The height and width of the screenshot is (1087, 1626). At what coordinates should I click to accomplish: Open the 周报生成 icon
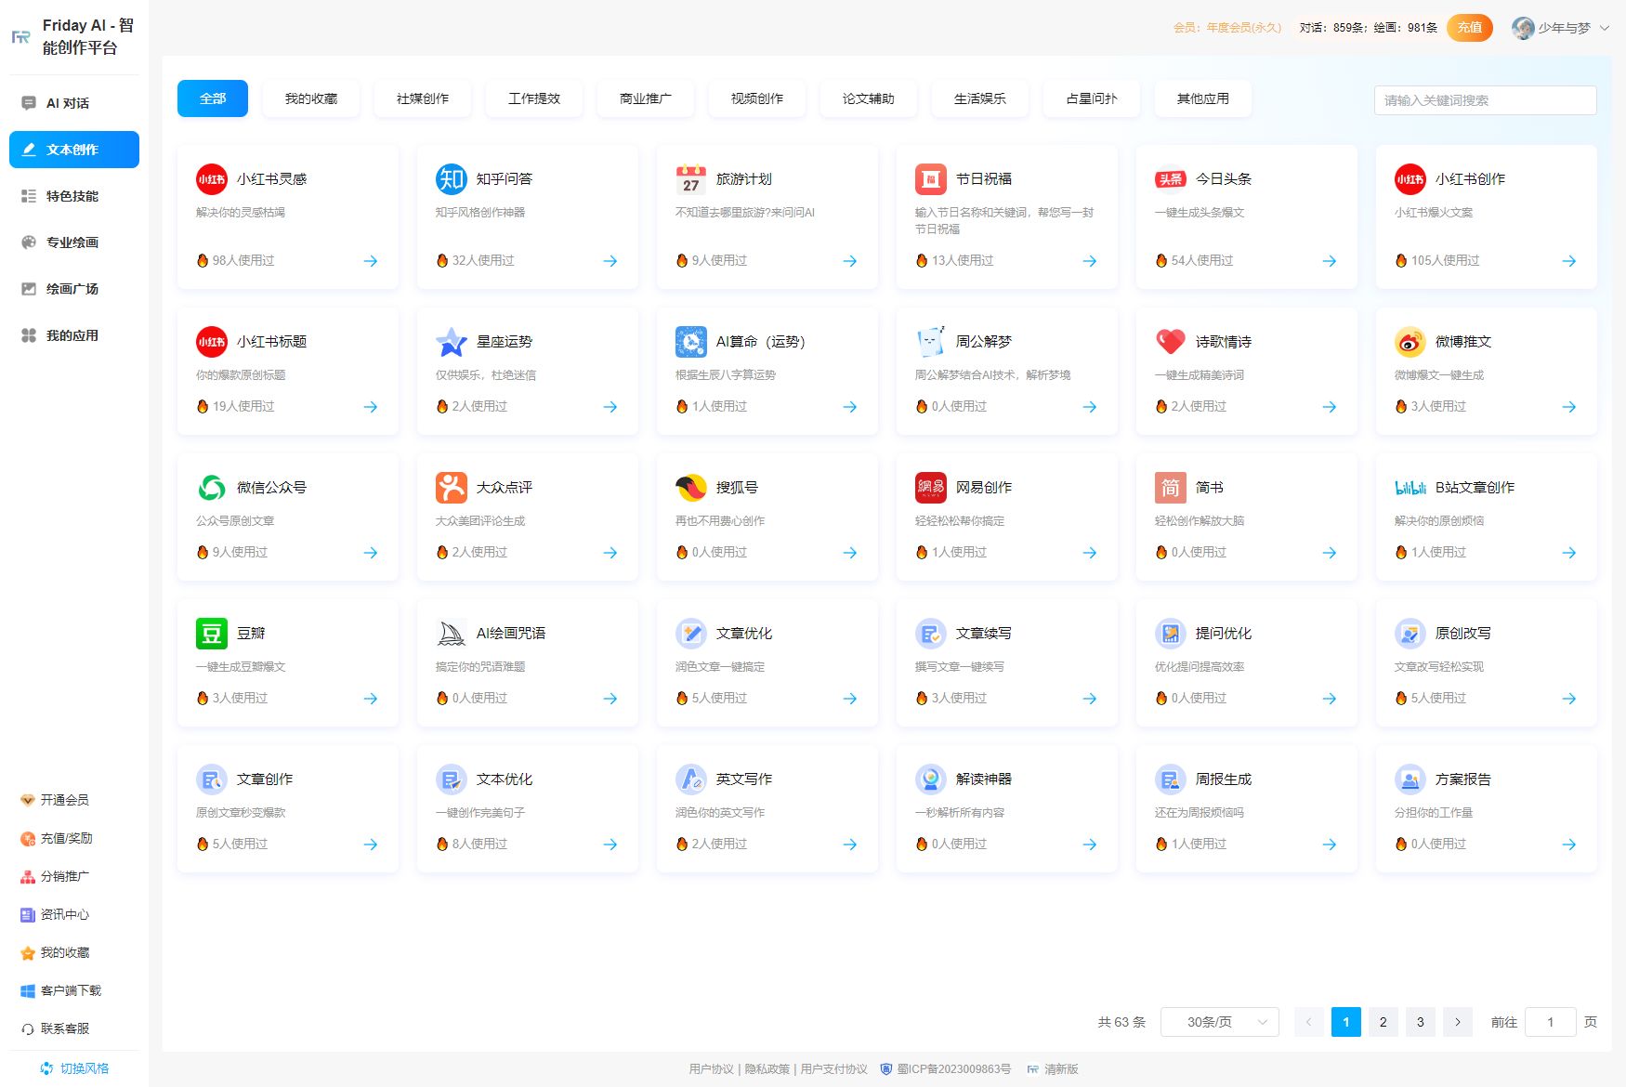pos(1170,779)
